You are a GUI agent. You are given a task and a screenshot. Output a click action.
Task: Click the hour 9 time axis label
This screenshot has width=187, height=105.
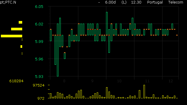[x=92, y=81]
